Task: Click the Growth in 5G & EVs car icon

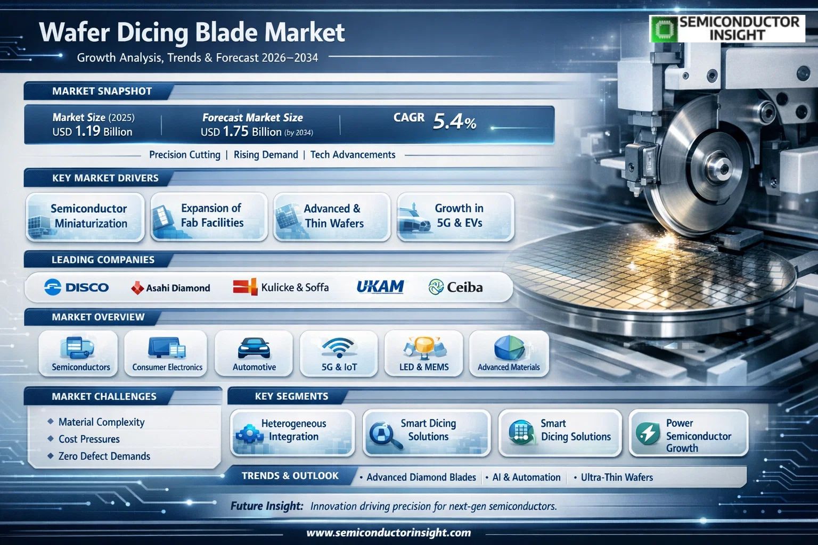Action: [x=414, y=220]
